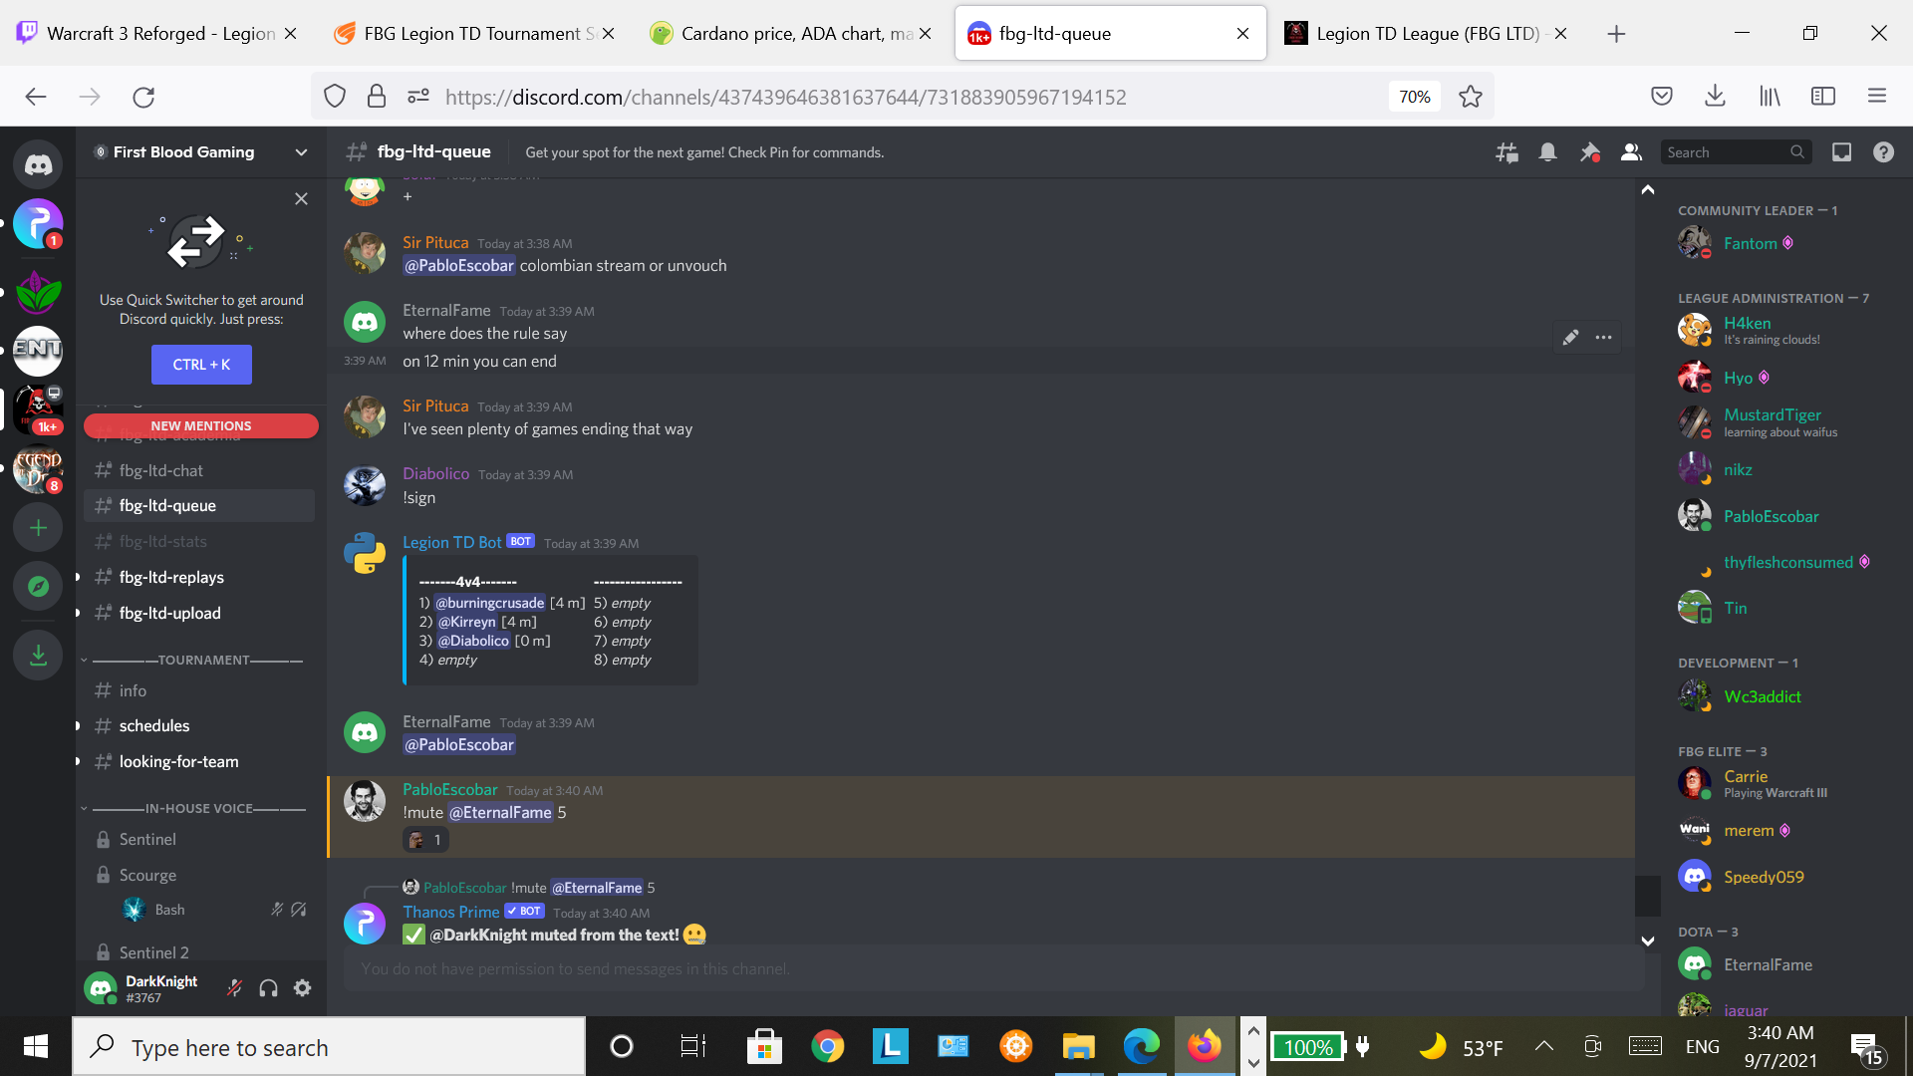The height and width of the screenshot is (1076, 1913).
Task: Click the Discord search field
Action: click(x=1735, y=152)
